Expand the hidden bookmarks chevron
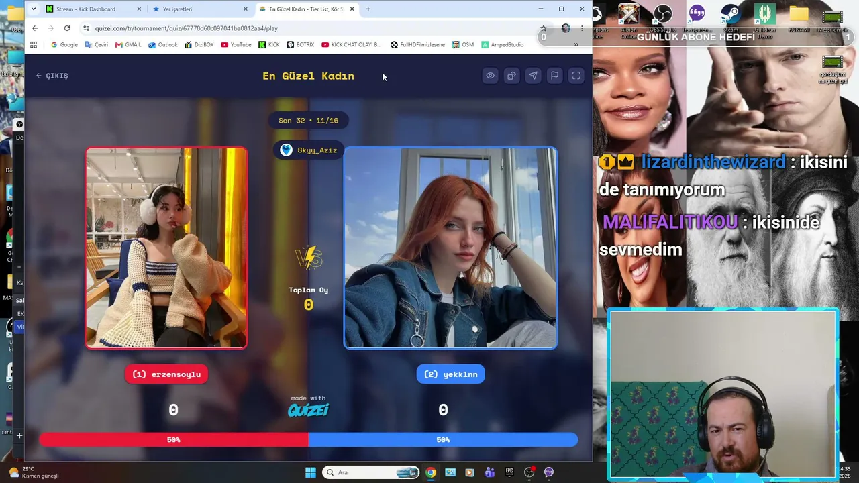The width and height of the screenshot is (859, 483). point(576,45)
